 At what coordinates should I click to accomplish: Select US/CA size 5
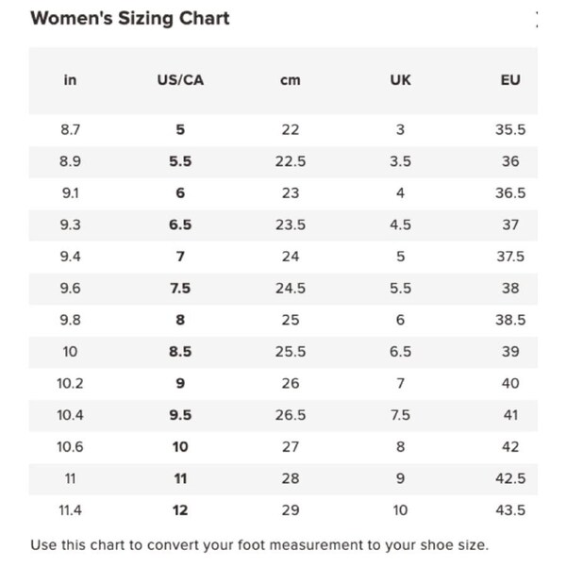click(180, 130)
